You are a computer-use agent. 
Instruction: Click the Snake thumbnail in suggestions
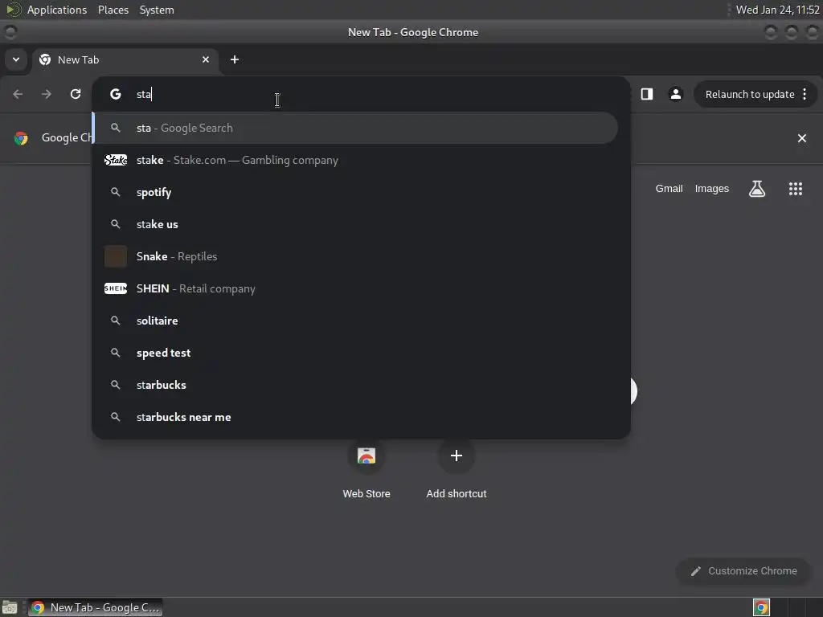(116, 256)
